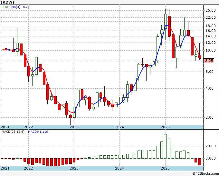Image resolution: width=219 pixels, height=176 pixels.
Task: Click the (RDW) chart title
Action: pyautogui.click(x=7, y=2)
